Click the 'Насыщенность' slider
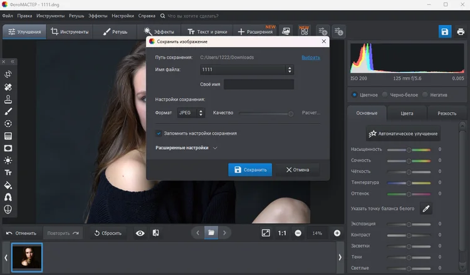Viewport: 470px width, 275px height. [409, 150]
